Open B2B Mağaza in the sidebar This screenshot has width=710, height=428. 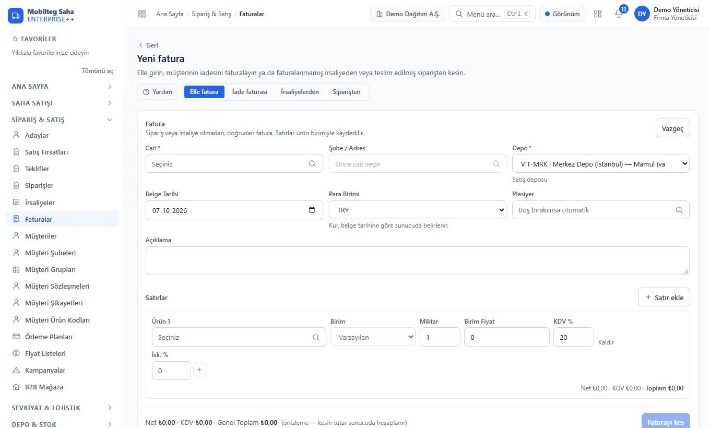click(63, 387)
